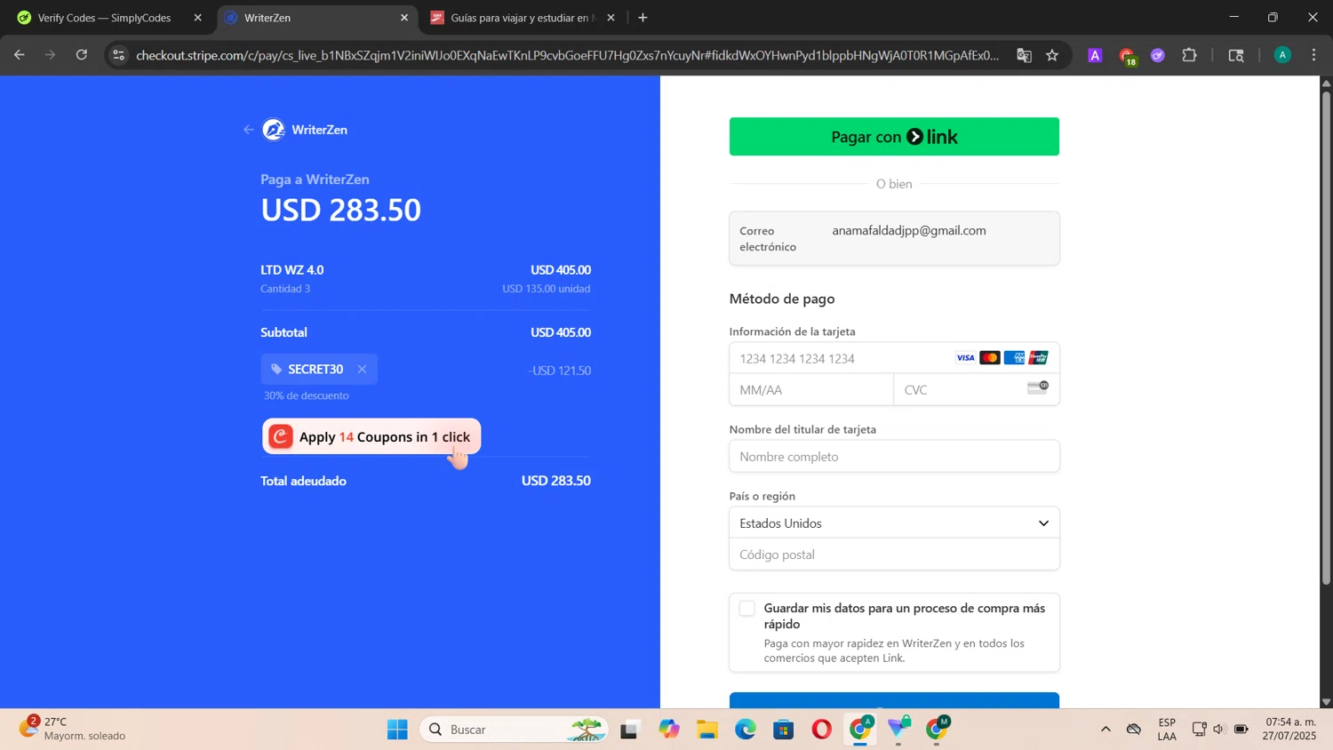Viewport: 1333px width, 750px height.
Task: Change the ESP LAA input language
Action: click(x=1167, y=729)
